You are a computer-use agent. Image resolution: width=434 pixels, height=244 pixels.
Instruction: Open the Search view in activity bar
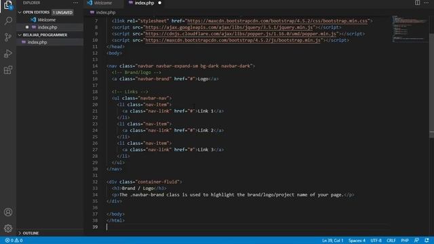click(x=8, y=21)
